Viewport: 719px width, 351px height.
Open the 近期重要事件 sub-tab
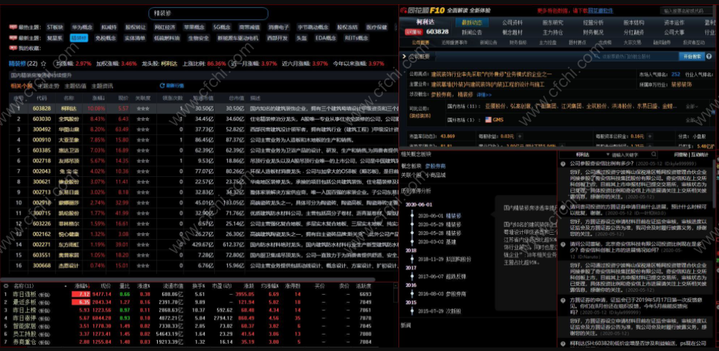point(454,43)
